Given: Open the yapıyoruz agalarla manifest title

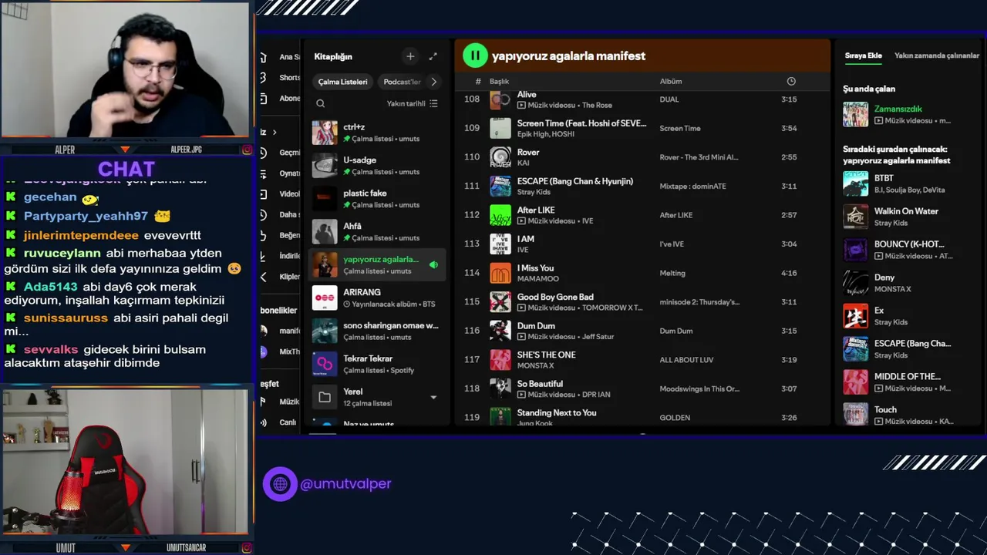Looking at the screenshot, I should 568,55.
